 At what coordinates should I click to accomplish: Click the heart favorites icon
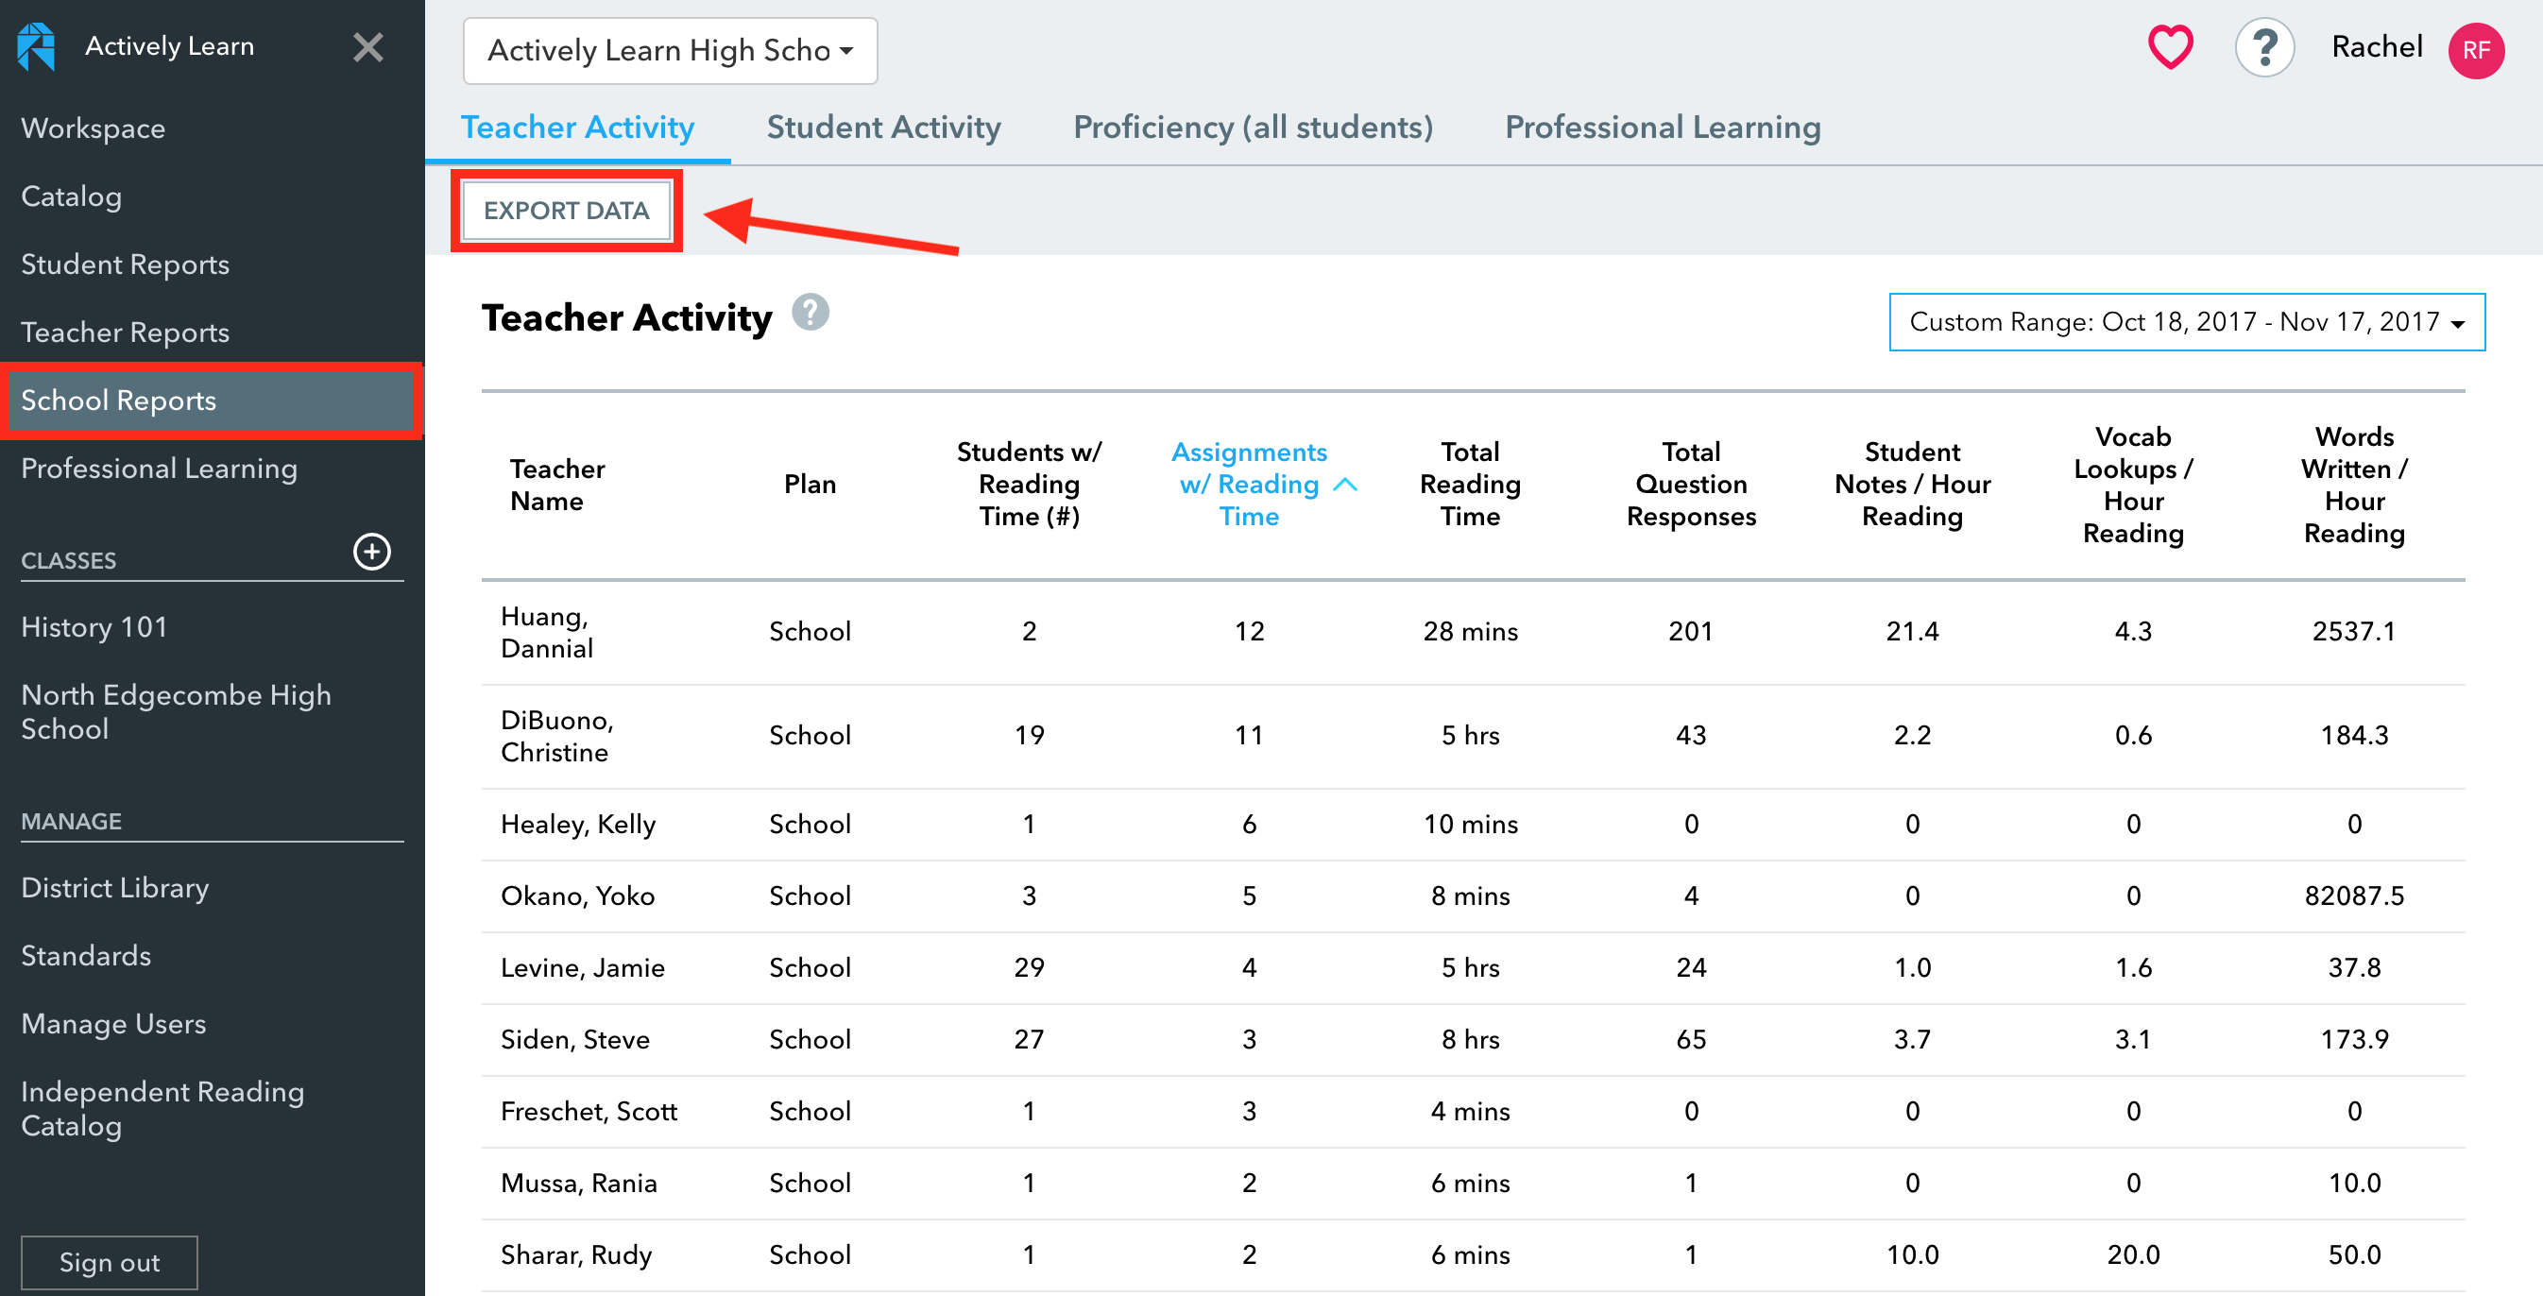coord(2170,47)
